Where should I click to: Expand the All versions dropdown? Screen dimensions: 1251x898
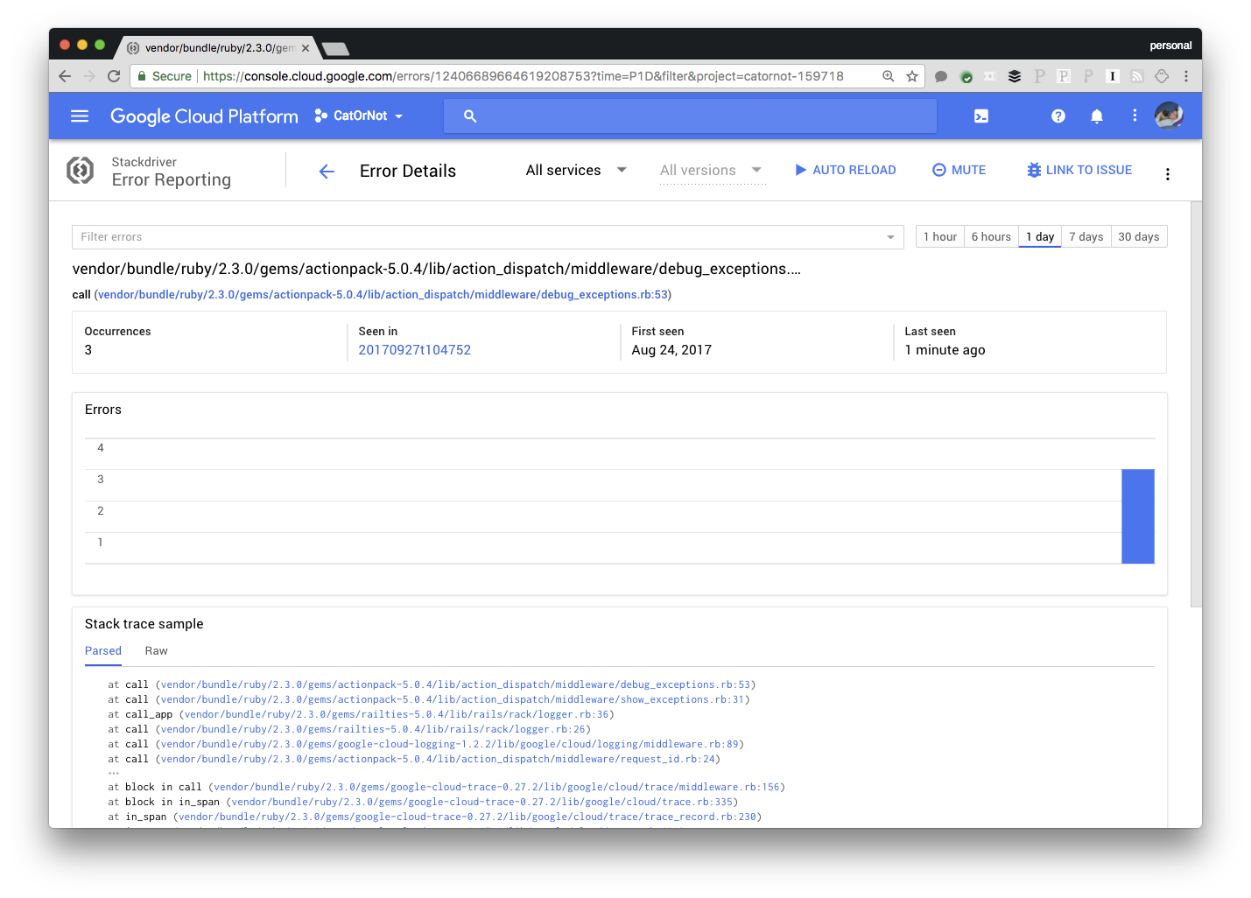(x=712, y=170)
